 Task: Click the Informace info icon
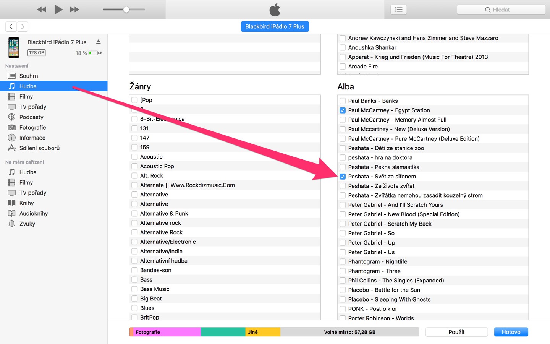pos(12,138)
